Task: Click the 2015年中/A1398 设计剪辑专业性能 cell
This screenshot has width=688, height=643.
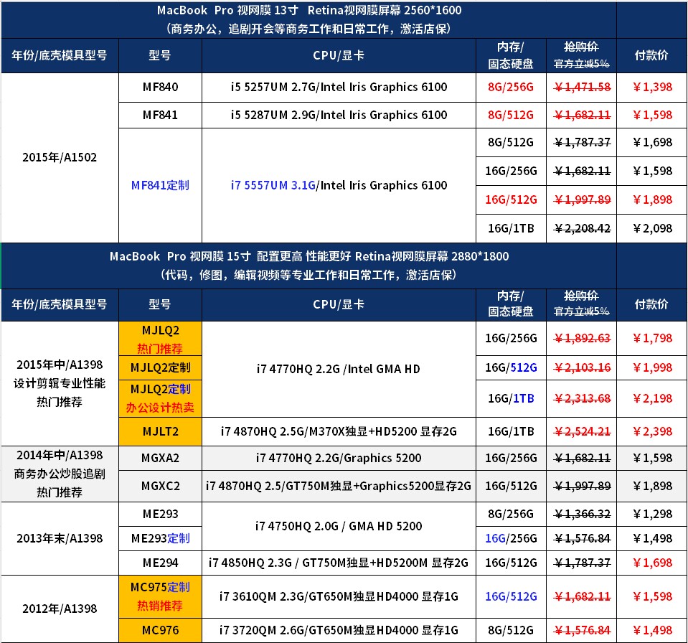Action: click(60, 383)
